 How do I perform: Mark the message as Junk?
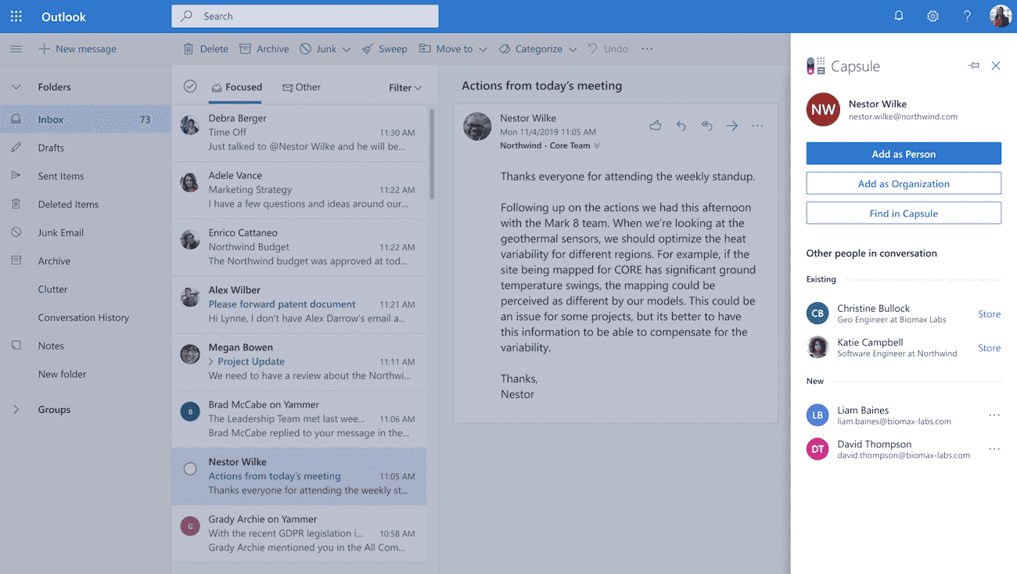coord(318,48)
